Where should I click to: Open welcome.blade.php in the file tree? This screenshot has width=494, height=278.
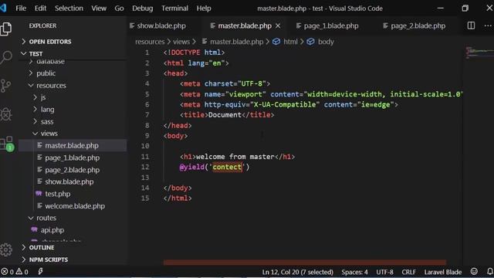(x=75, y=206)
